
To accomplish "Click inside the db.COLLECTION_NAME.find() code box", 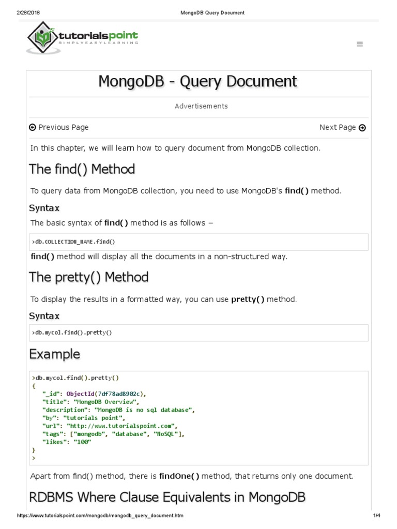I will [x=198, y=241].
